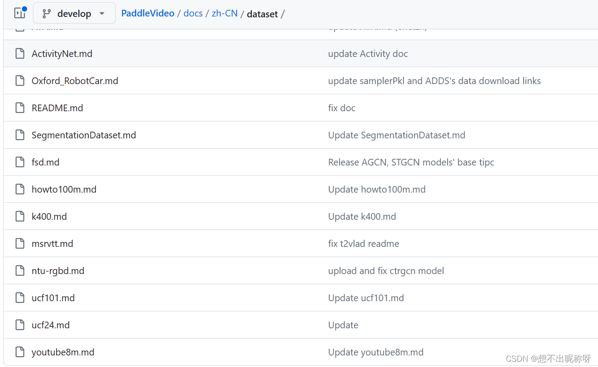
Task: Click the file icon beside youtube8m.md
Action: pyautogui.click(x=20, y=352)
